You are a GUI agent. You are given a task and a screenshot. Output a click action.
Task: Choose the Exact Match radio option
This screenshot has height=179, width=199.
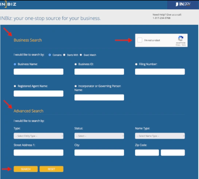[81, 55]
